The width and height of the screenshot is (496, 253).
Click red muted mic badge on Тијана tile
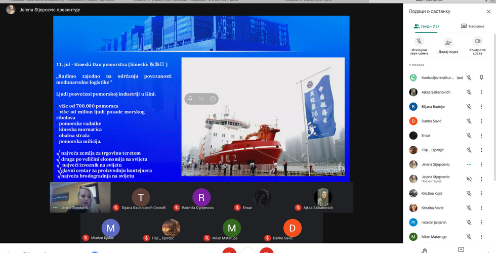pyautogui.click(x=116, y=208)
